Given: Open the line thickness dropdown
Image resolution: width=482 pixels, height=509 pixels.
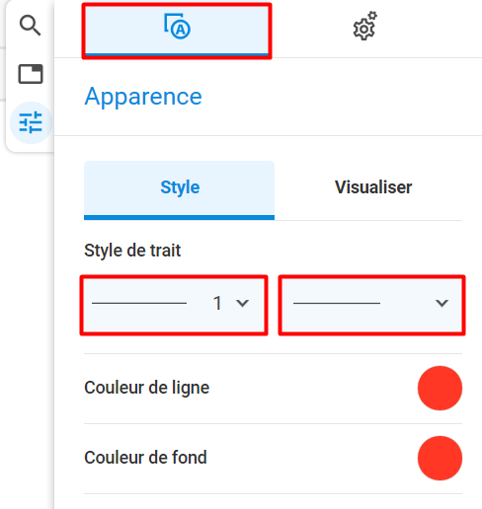Looking at the screenshot, I should [x=174, y=306].
